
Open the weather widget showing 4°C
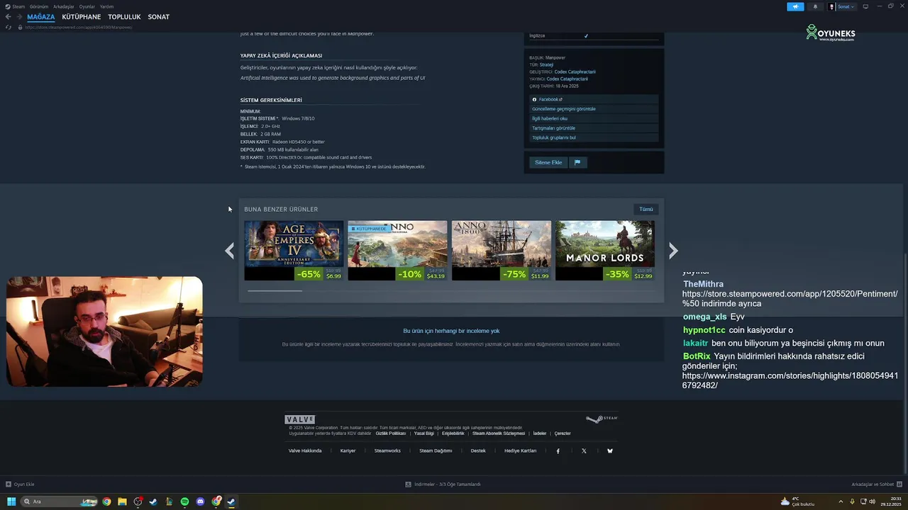(x=797, y=501)
